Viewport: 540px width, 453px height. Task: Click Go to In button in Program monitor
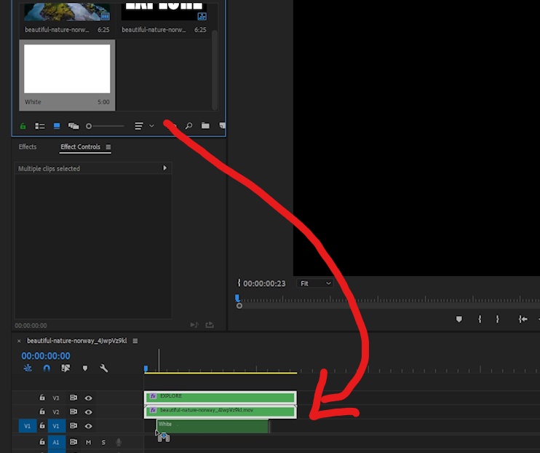pos(523,319)
